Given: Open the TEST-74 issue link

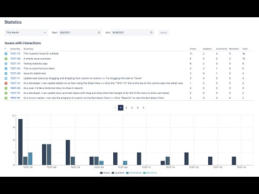Looking at the screenshot, I should tap(15, 64).
